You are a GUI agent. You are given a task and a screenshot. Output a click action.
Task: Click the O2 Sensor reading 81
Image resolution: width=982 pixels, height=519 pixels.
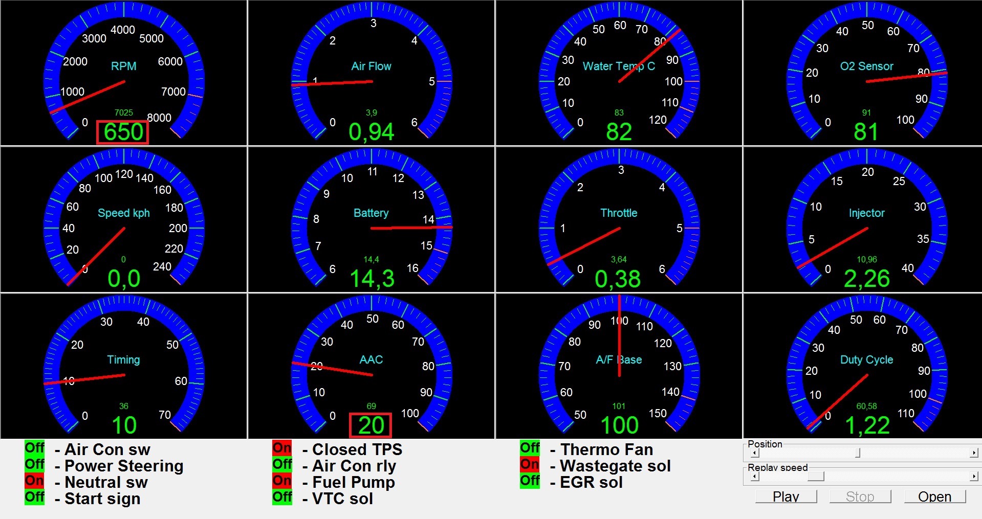(866, 132)
